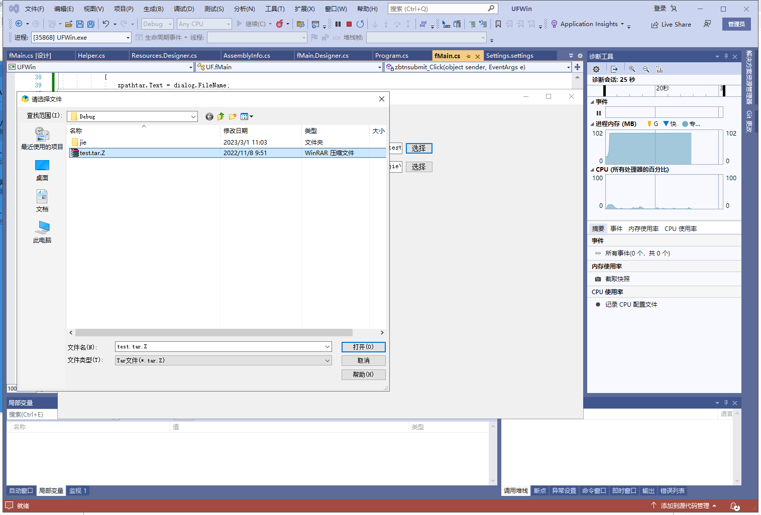The image size is (761, 515).
Task: Click the main search box Ctrl+Q
Action: [443, 9]
